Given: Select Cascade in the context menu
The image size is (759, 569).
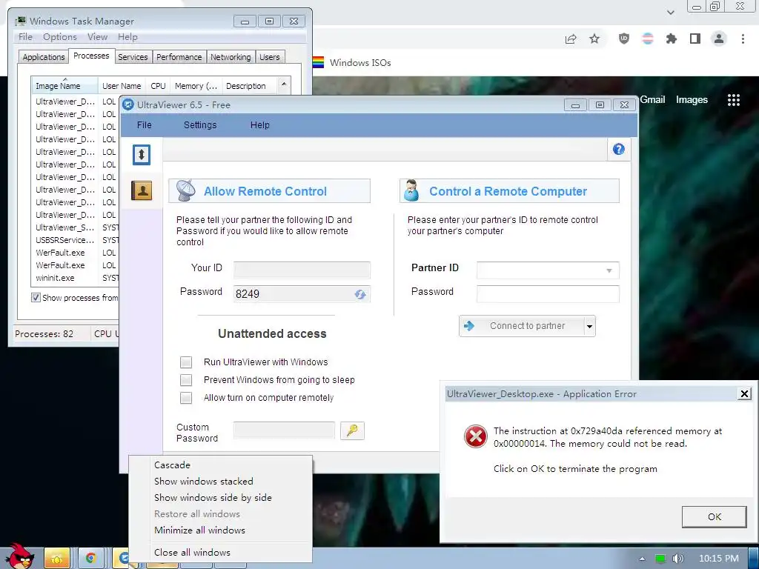Looking at the screenshot, I should tap(220, 465).
